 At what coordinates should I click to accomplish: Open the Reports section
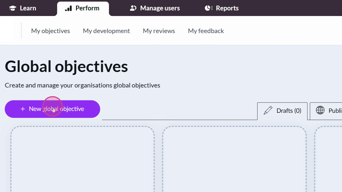pos(227,8)
